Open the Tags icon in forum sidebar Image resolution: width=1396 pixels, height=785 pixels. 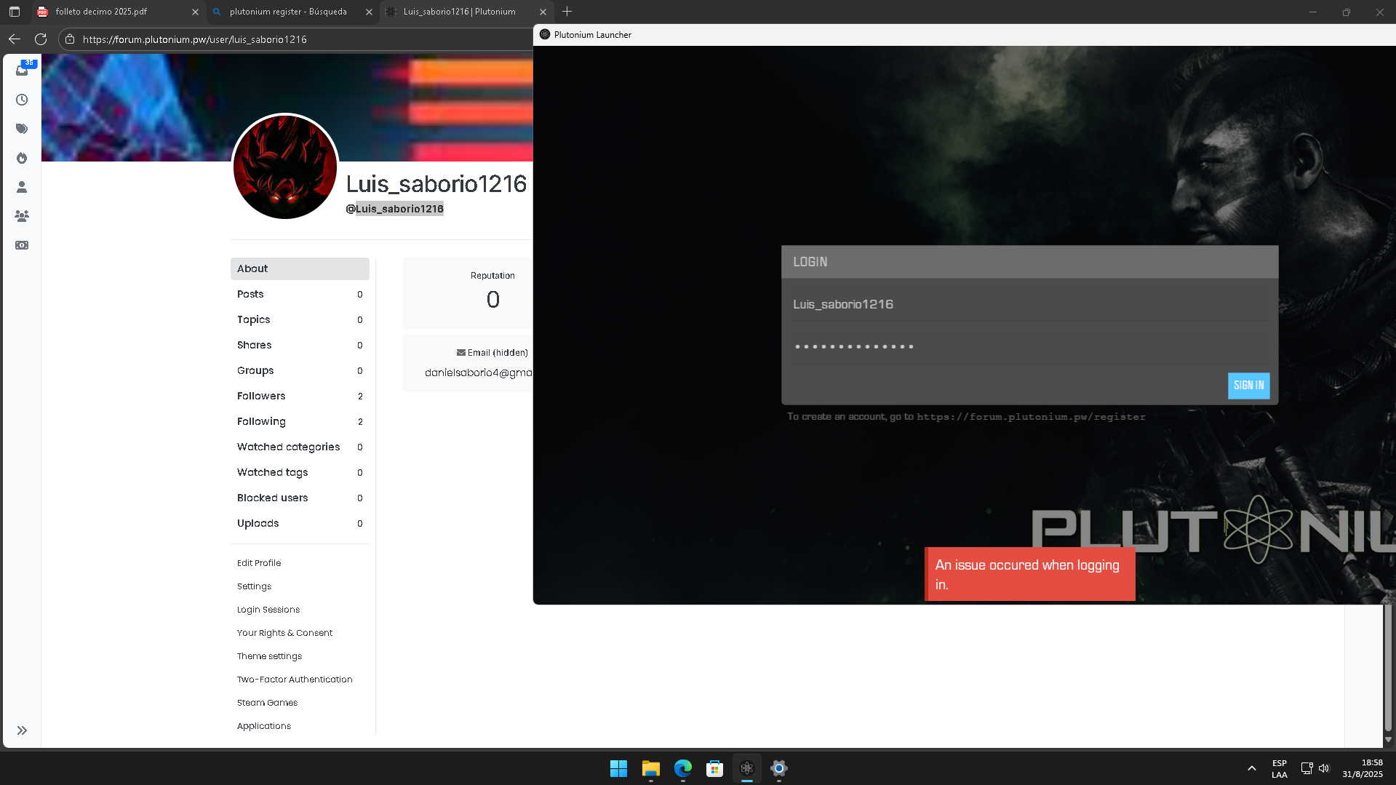pyautogui.click(x=22, y=129)
